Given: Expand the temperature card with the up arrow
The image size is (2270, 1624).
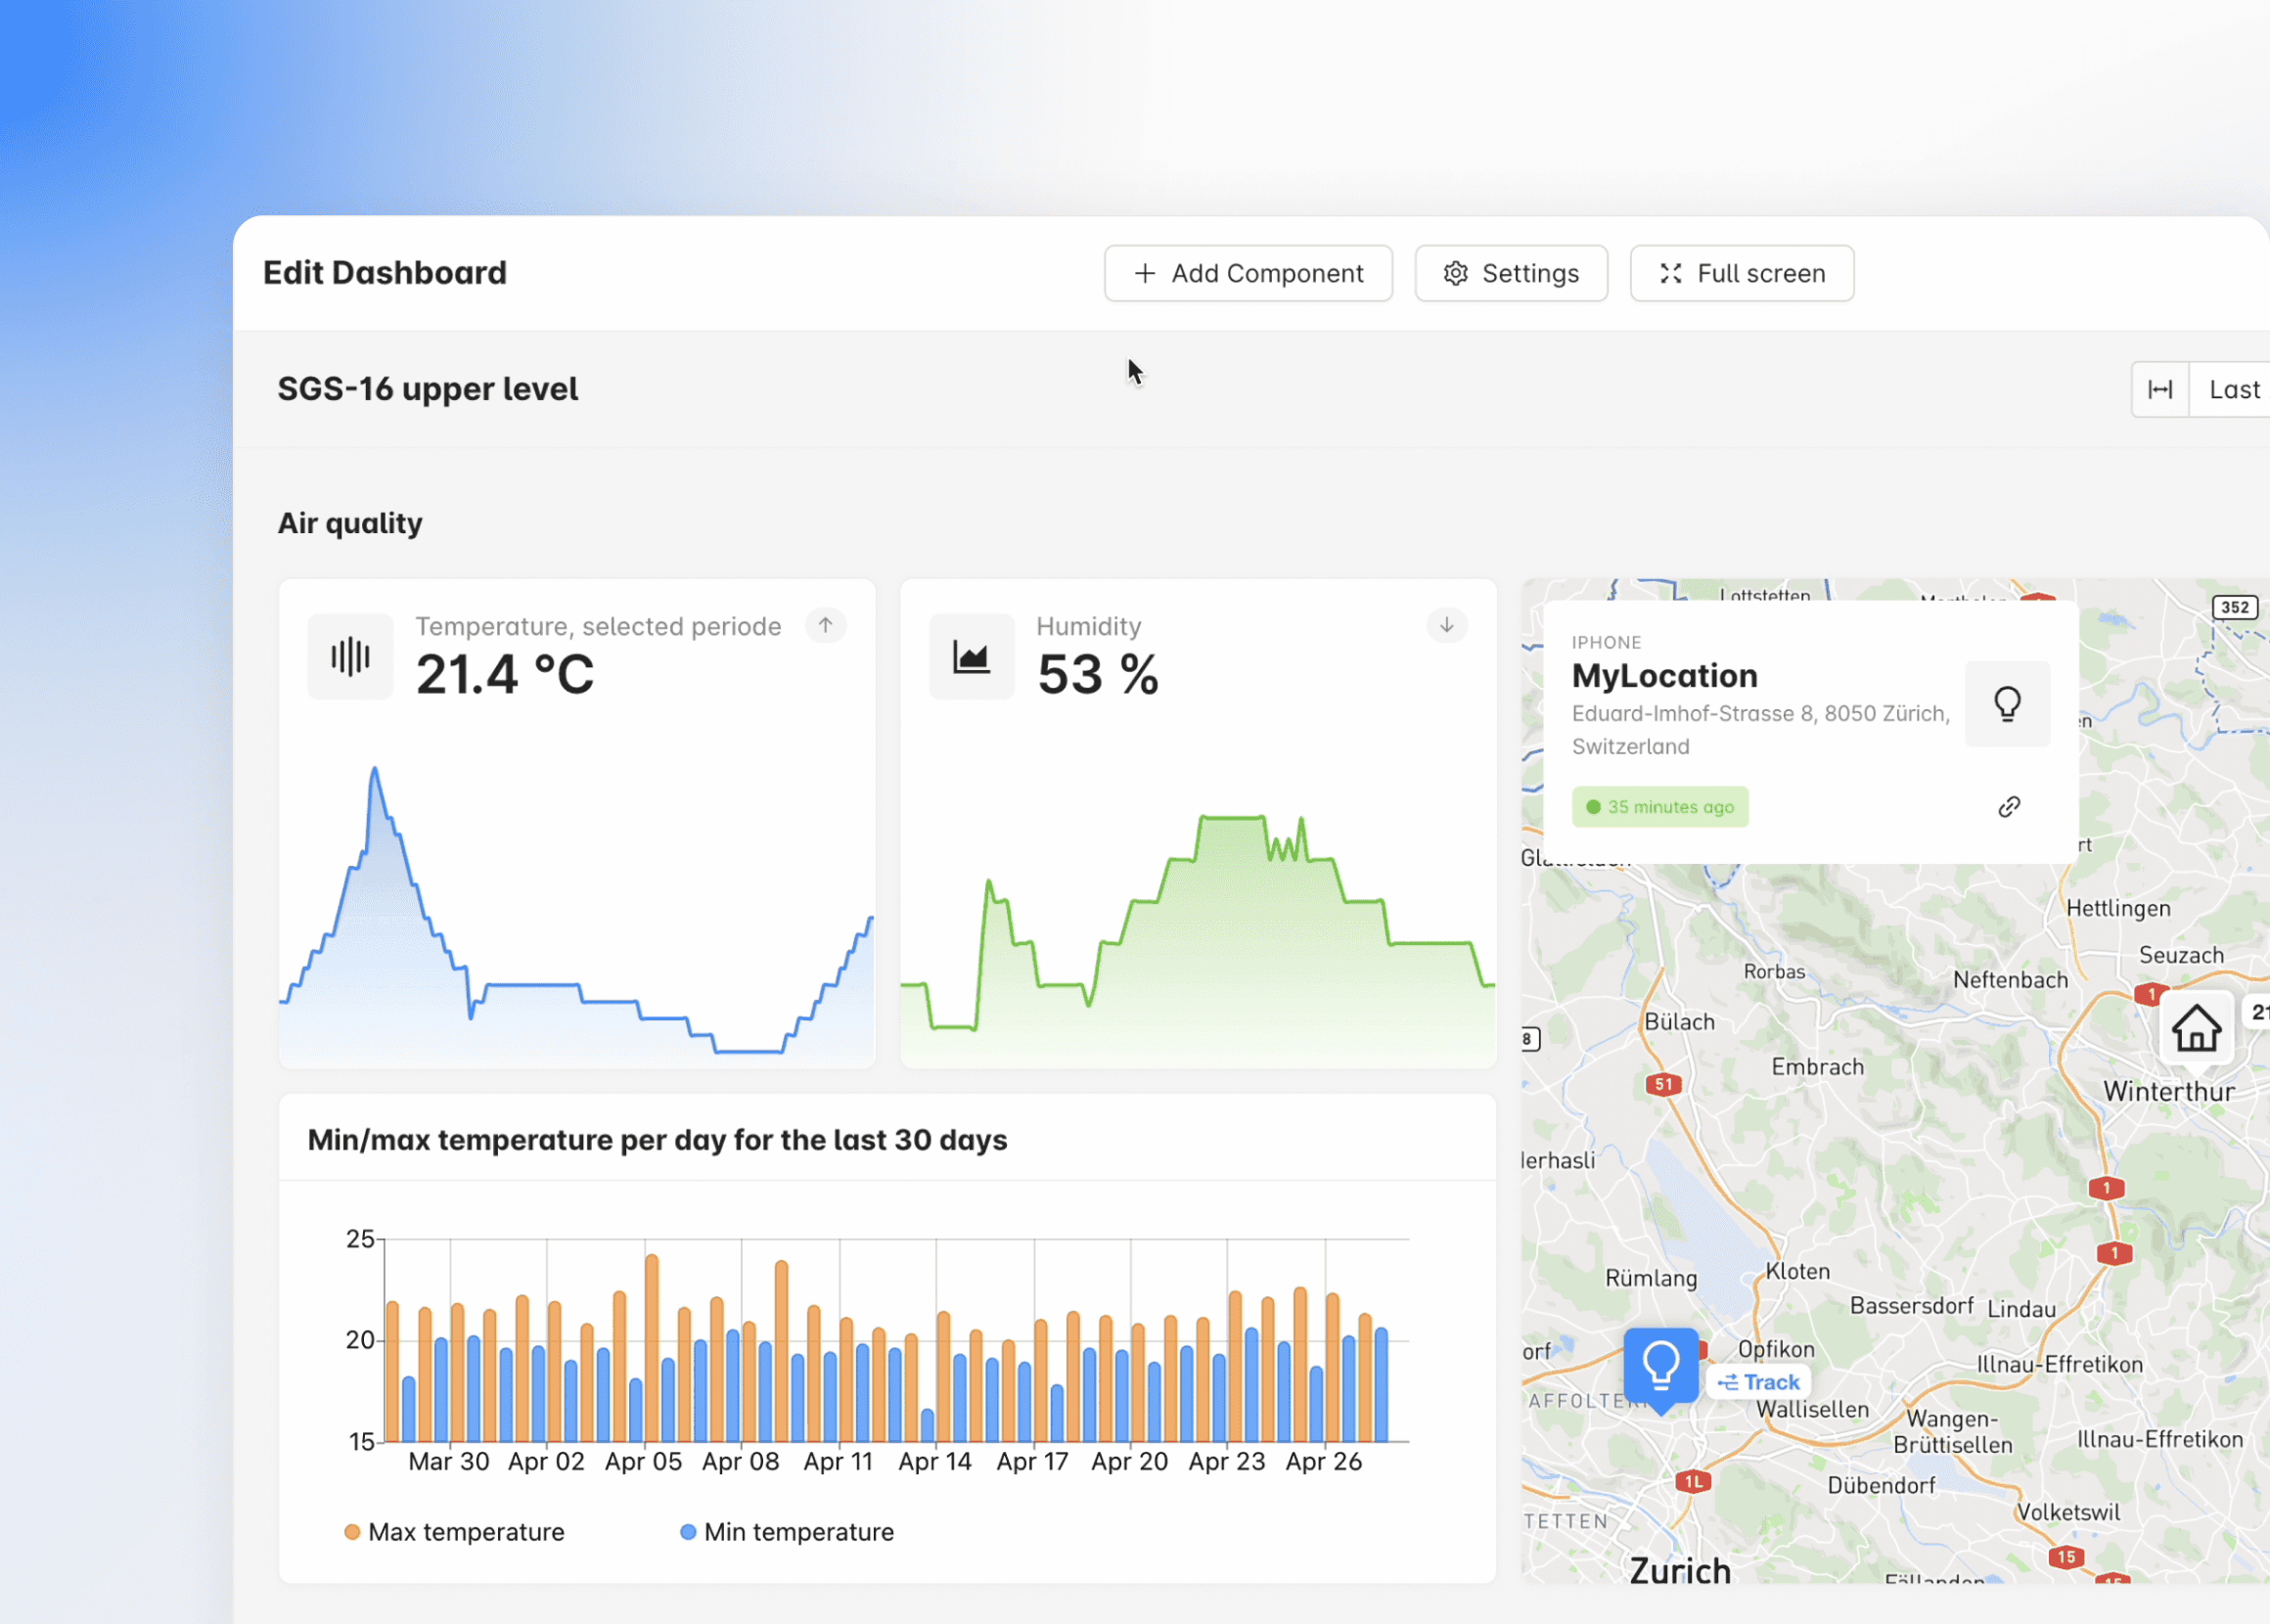Looking at the screenshot, I should (825, 626).
